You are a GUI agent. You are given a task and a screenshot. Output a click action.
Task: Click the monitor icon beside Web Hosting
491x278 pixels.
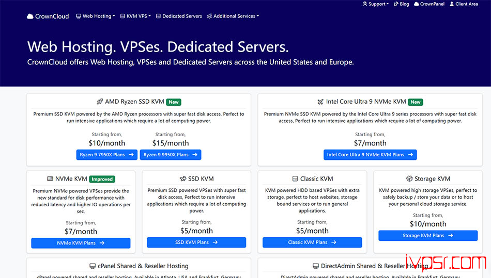(x=79, y=16)
